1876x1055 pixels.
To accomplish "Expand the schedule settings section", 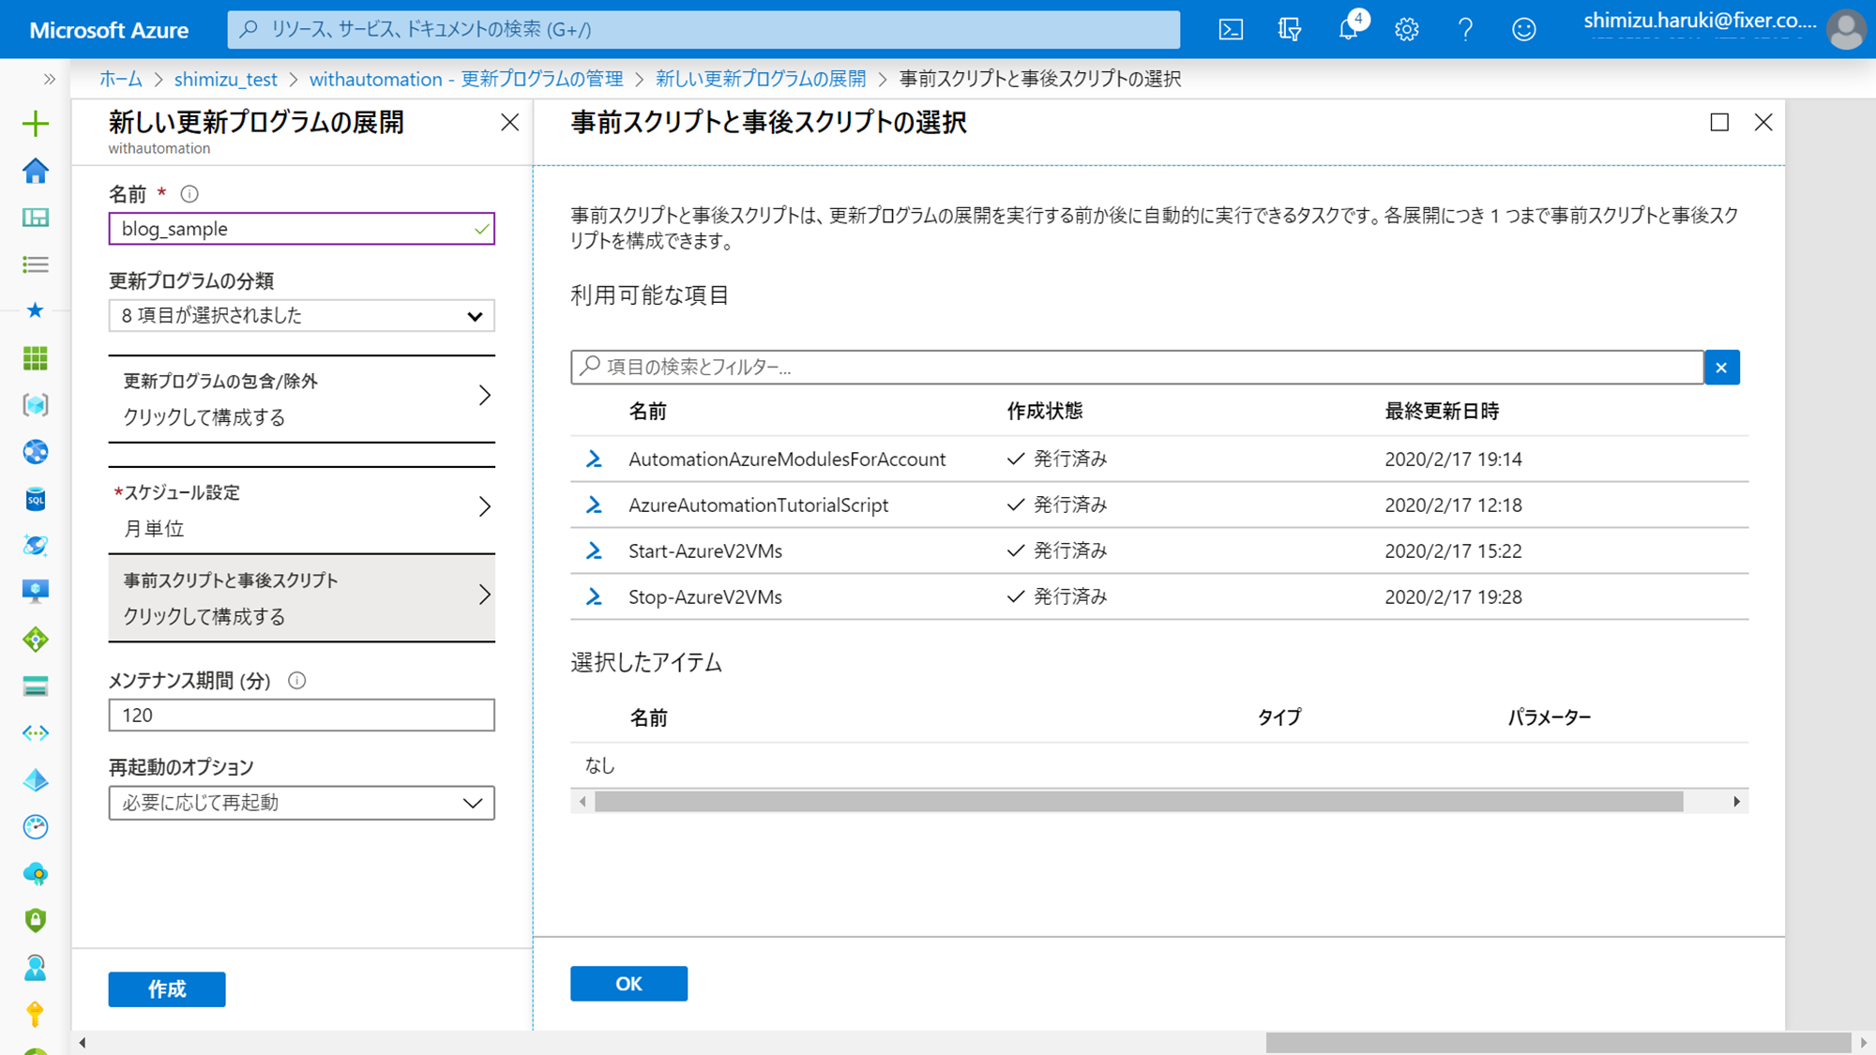I will [301, 509].
